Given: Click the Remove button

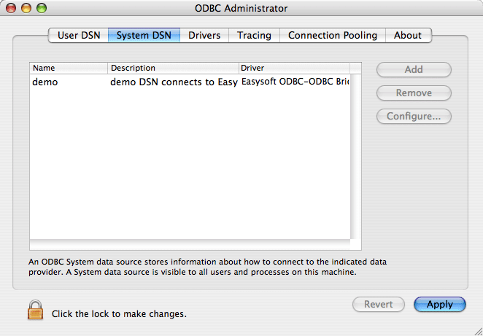Looking at the screenshot, I should (414, 93).
